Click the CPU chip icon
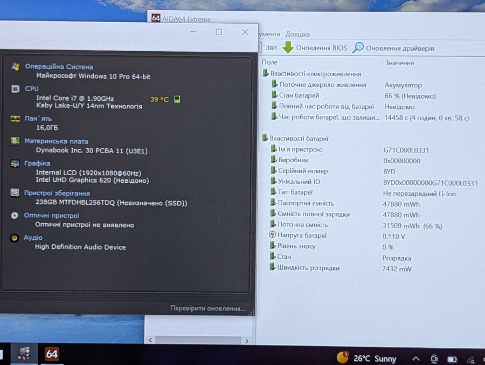485x365 pixels. (15, 89)
